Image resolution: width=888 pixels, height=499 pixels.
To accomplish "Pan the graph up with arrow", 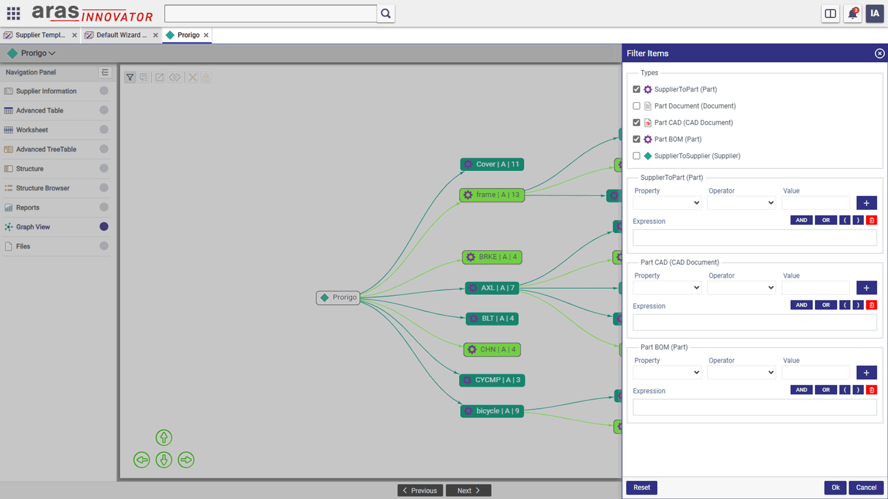I will click(164, 437).
